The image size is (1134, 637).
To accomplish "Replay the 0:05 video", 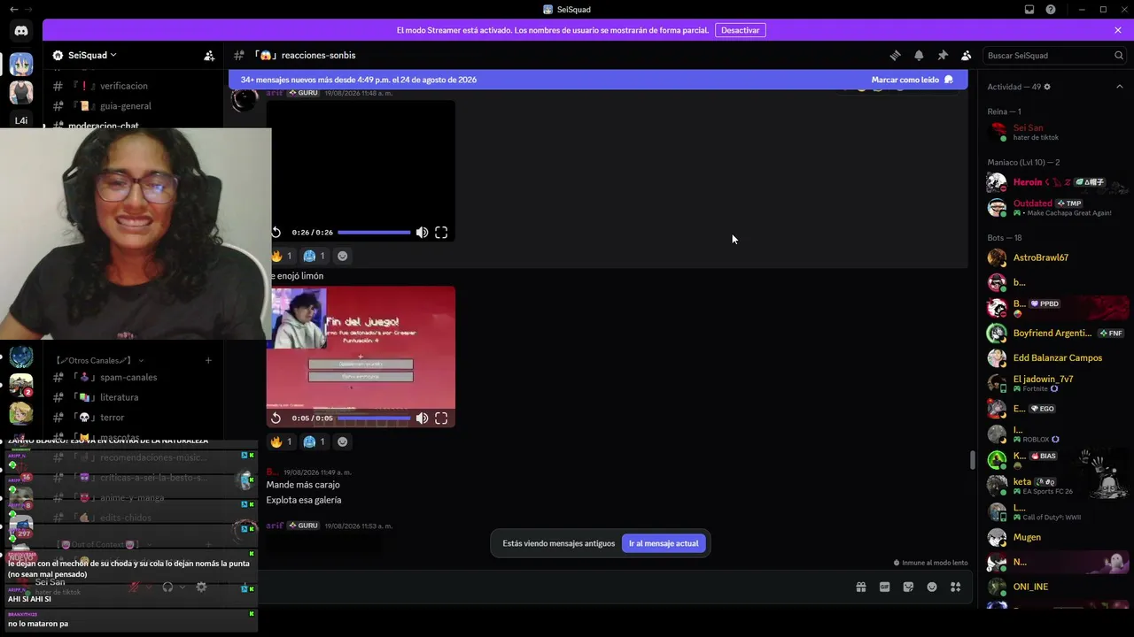I will (276, 418).
